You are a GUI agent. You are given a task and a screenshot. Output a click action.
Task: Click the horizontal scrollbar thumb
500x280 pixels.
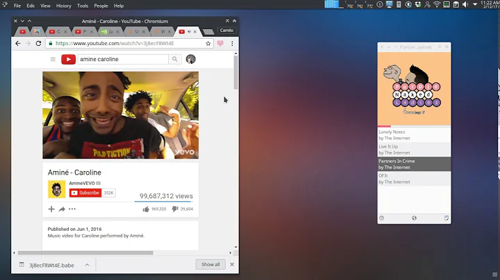85,253
